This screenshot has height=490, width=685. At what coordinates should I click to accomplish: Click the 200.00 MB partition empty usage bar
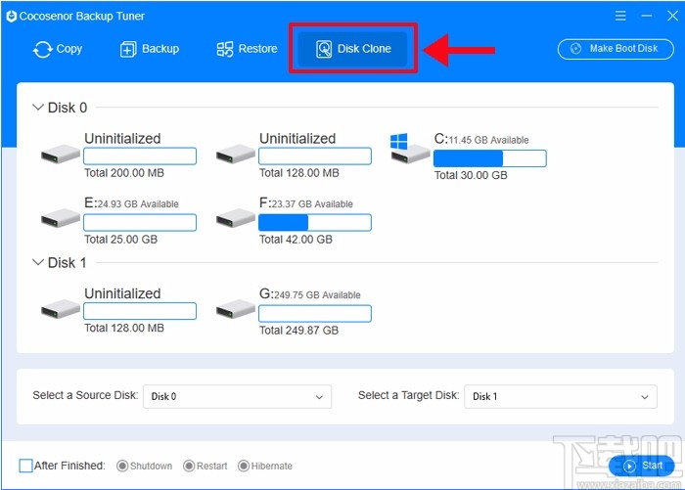140,156
